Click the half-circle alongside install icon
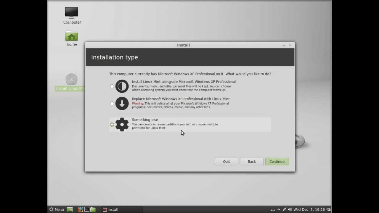This screenshot has height=213, width=379. [122, 86]
